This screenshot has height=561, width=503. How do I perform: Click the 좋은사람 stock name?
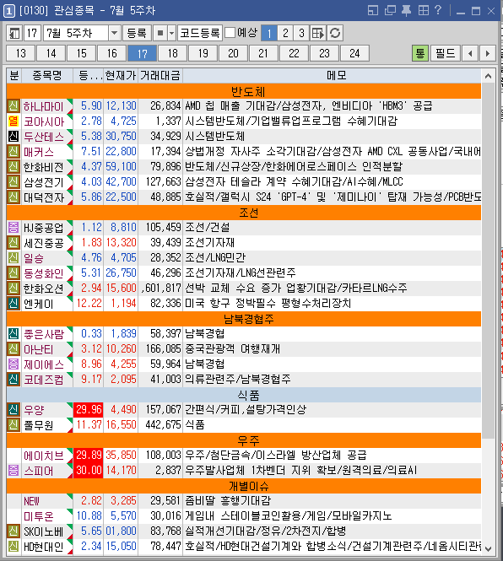pyautogui.click(x=44, y=334)
